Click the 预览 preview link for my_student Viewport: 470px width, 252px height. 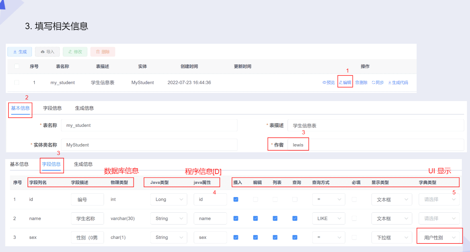(x=329, y=82)
